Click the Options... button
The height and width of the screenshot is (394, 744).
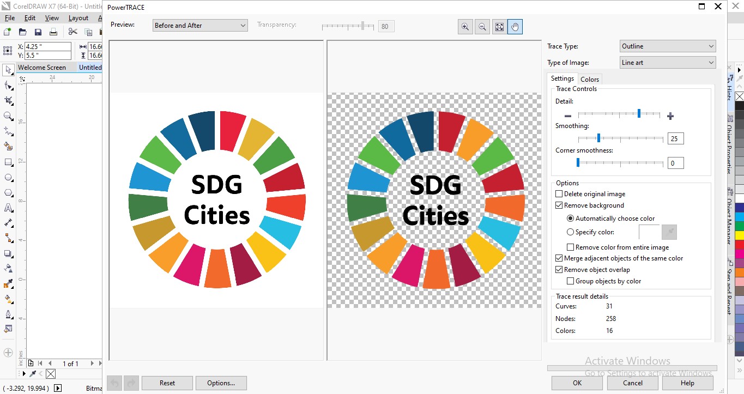point(221,383)
